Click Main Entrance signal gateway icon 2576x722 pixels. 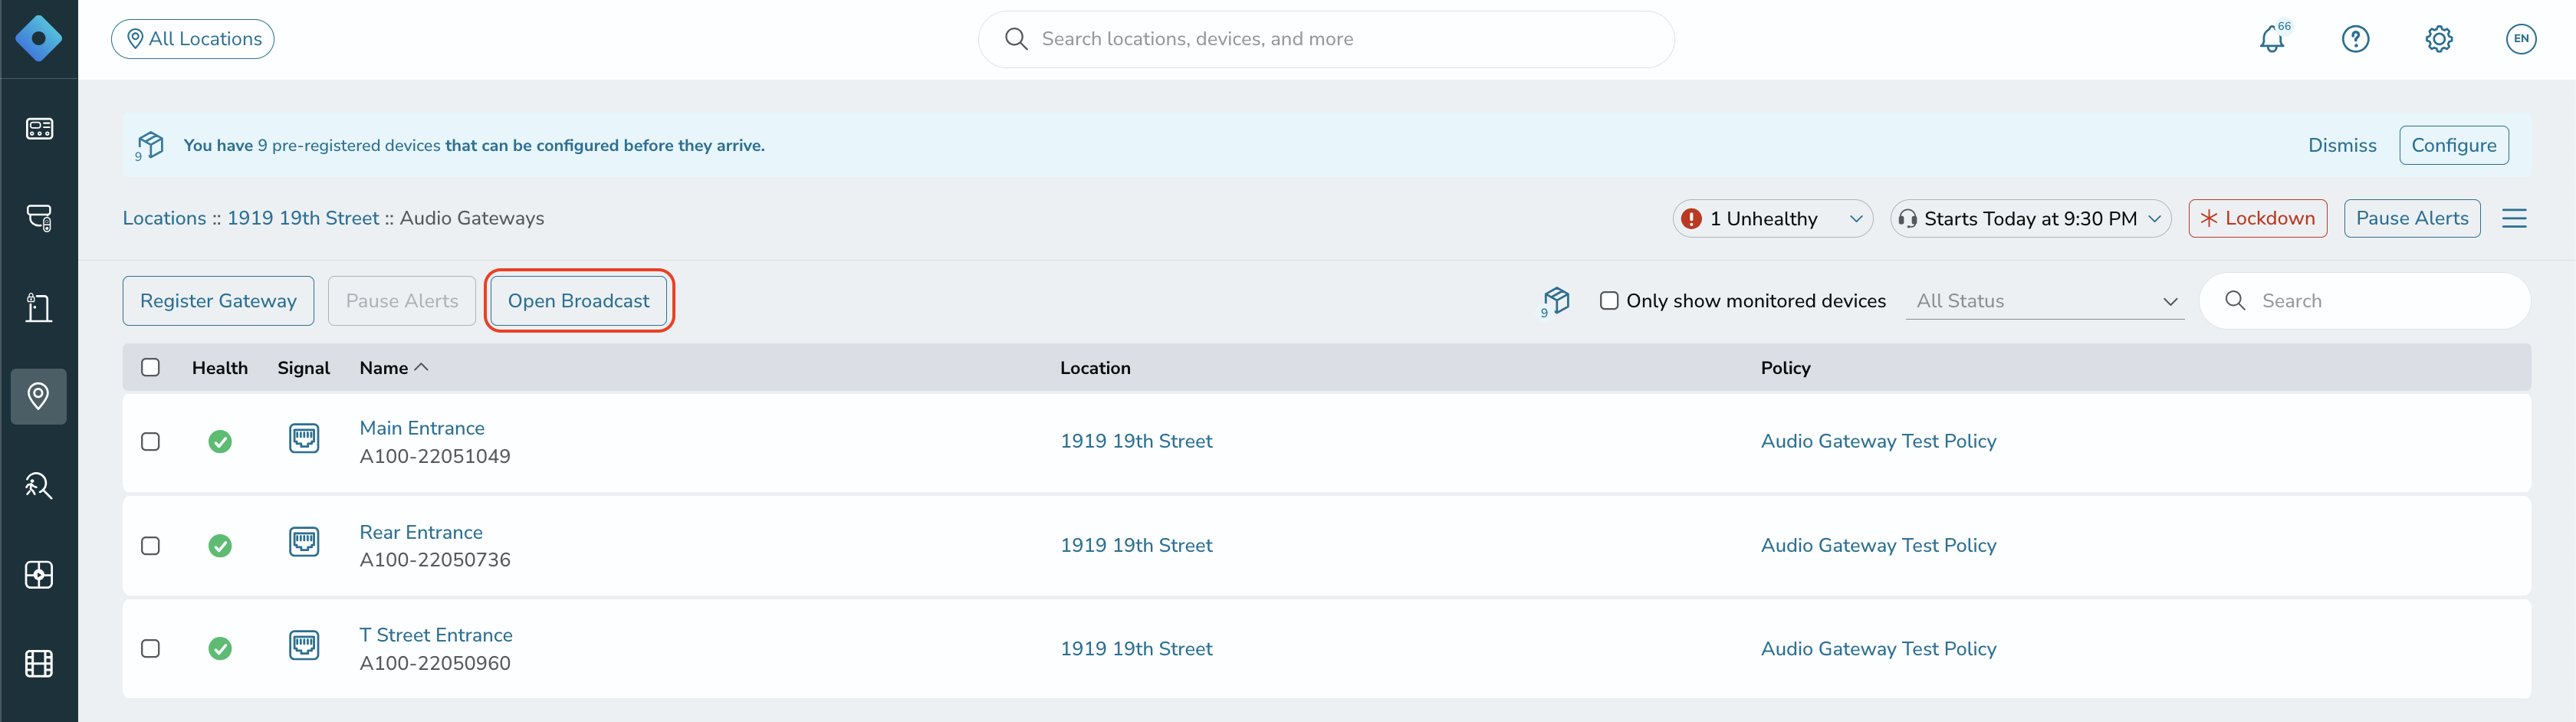pyautogui.click(x=304, y=439)
